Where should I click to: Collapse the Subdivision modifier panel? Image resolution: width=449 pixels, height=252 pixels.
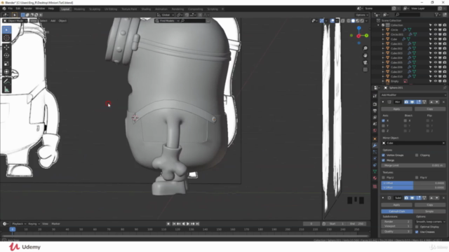click(x=383, y=197)
